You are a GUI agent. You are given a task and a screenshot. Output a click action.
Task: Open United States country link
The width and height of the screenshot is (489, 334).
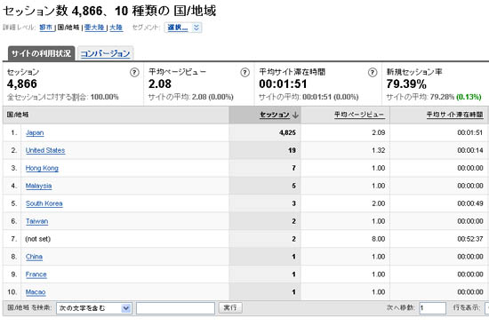pyautogui.click(x=45, y=150)
